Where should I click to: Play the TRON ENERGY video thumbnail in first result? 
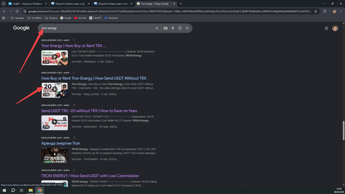(x=54, y=58)
